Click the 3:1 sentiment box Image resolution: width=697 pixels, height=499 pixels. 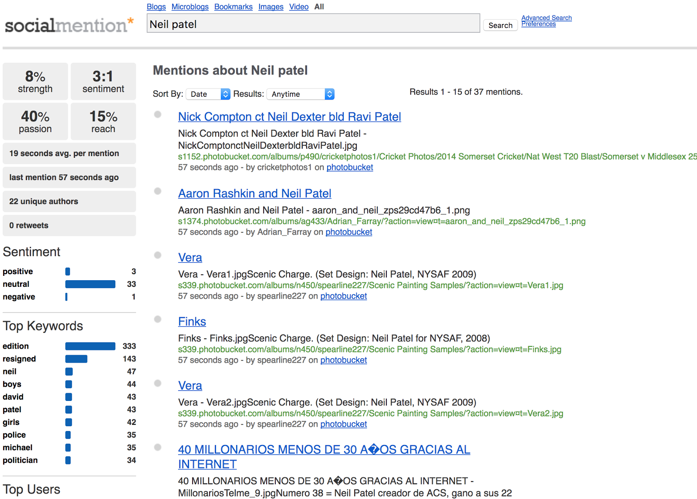pyautogui.click(x=103, y=81)
